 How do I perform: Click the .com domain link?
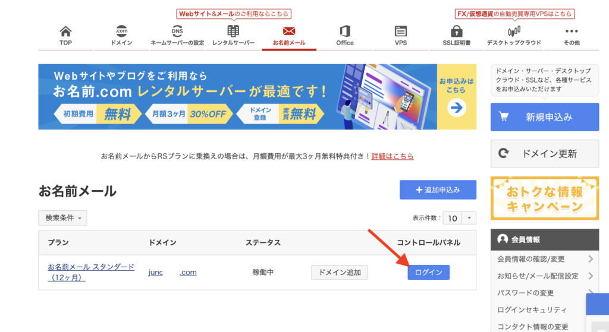tap(188, 272)
